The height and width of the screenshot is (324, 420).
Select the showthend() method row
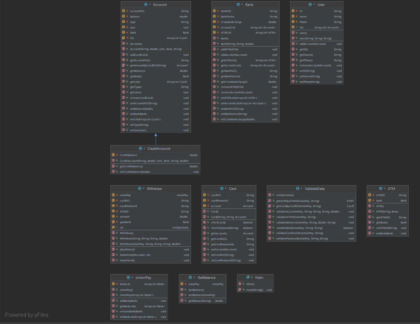(151, 260)
